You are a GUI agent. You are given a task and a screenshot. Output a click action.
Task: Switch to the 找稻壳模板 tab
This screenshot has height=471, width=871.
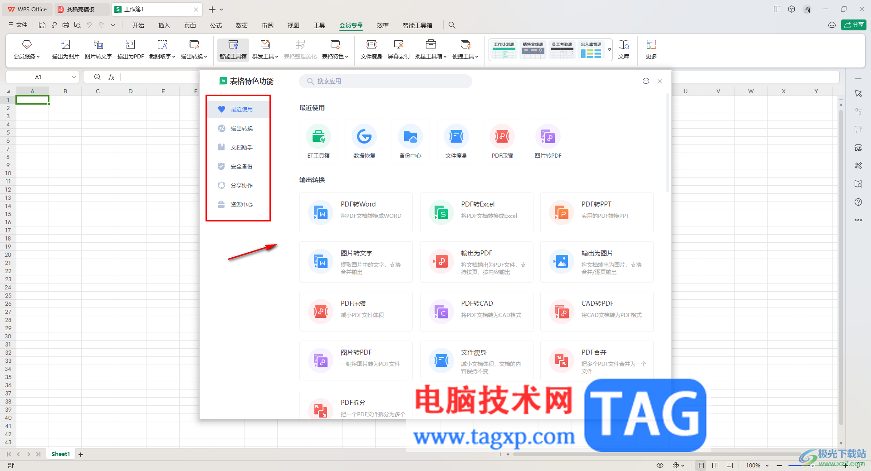[82, 9]
